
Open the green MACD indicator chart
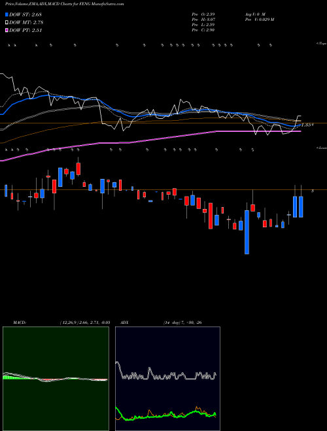pos(56,379)
